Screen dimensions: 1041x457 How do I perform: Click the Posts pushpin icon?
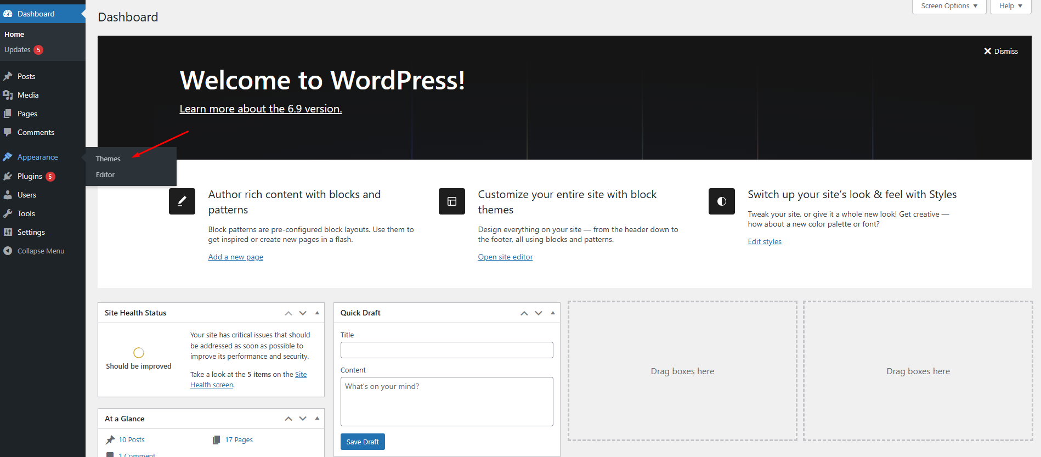pos(8,76)
